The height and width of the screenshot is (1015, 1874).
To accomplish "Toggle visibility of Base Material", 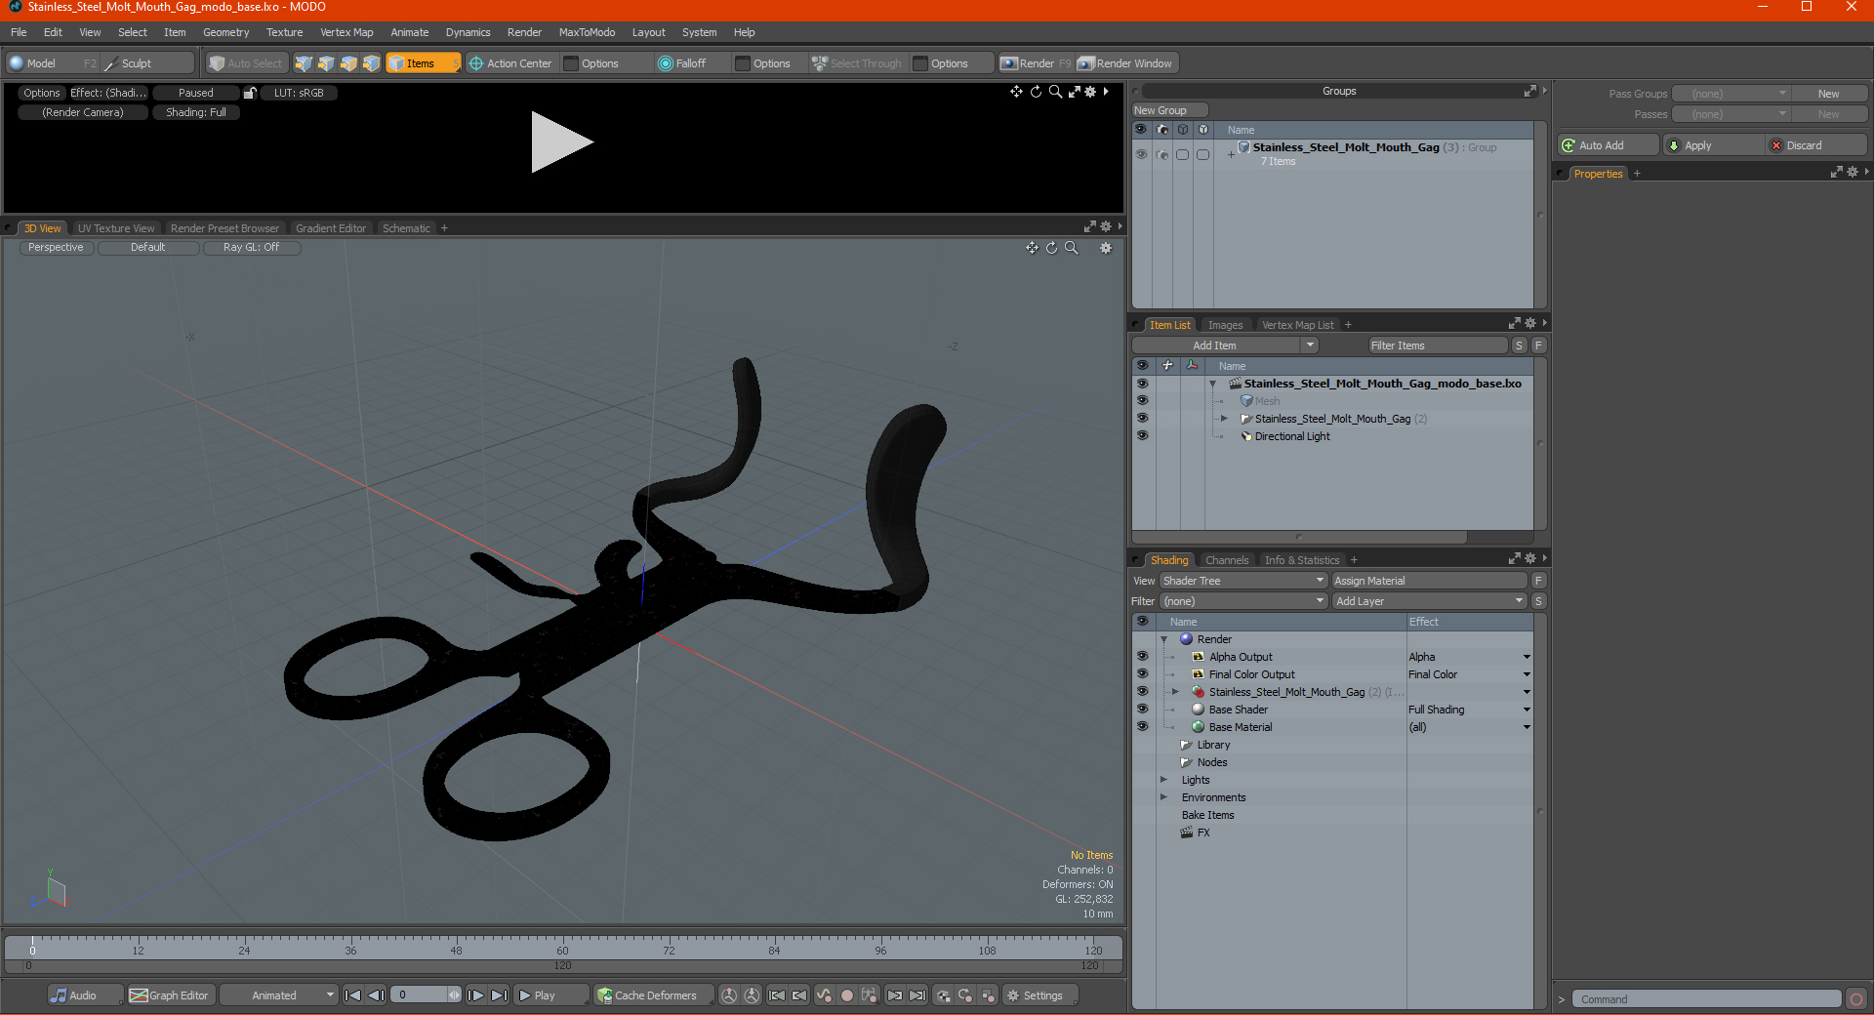I will coord(1142,727).
